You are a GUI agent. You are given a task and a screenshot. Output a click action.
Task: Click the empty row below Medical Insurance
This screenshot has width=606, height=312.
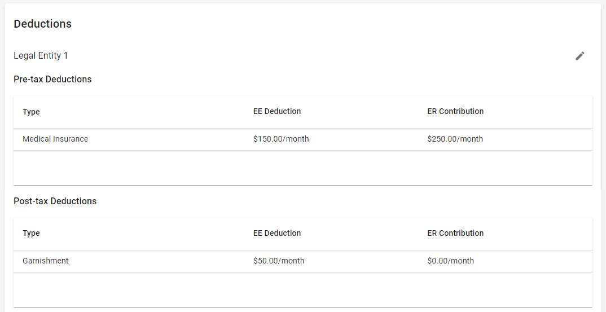[303, 168]
